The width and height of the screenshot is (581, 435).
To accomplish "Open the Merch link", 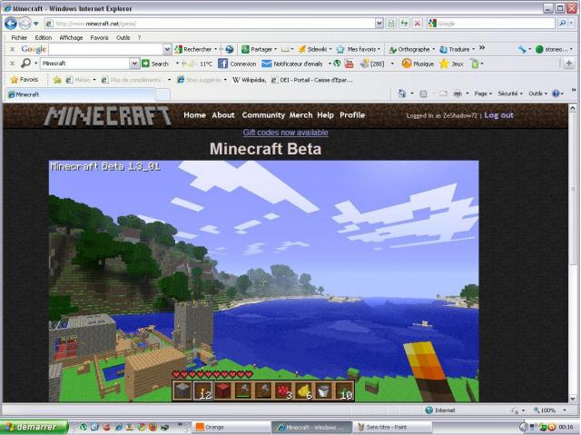I will [300, 115].
